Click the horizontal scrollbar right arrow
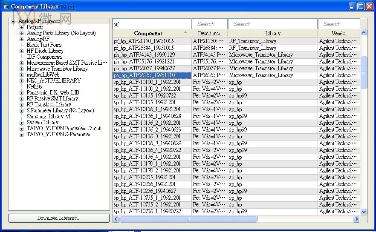 (356, 219)
